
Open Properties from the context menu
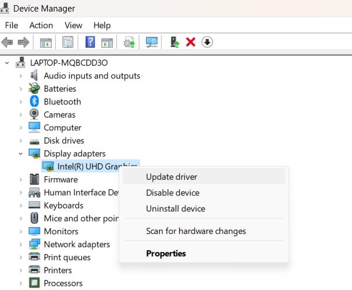coord(166,253)
